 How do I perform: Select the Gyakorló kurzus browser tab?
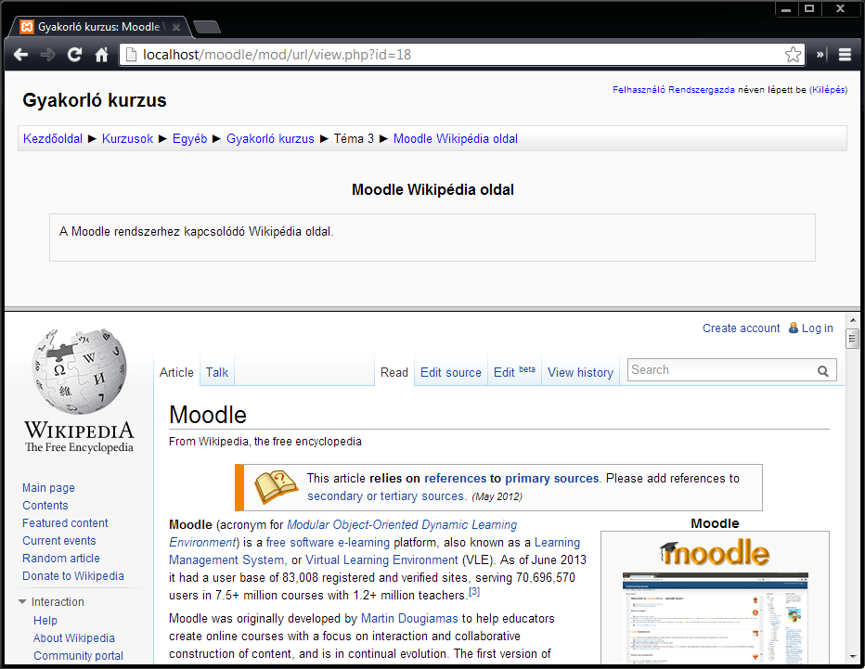pyautogui.click(x=98, y=27)
